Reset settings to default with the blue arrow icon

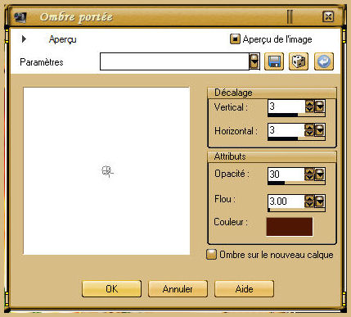(x=324, y=61)
